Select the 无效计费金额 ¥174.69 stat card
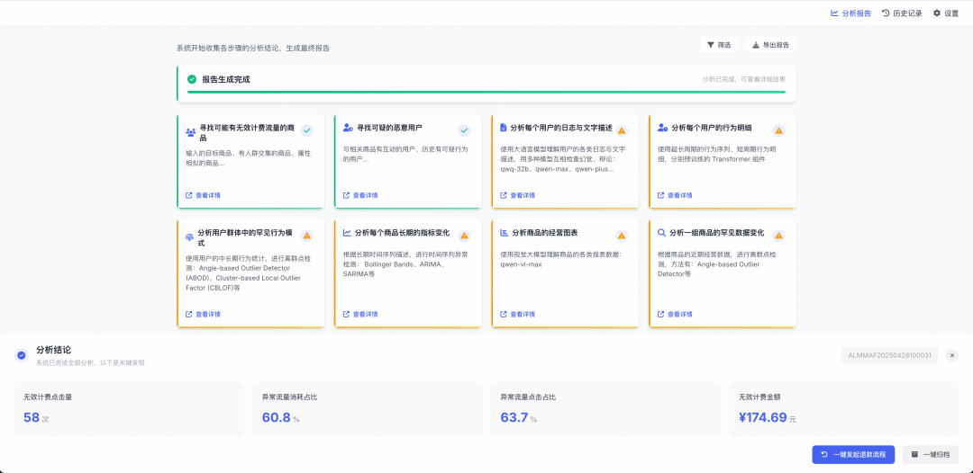This screenshot has height=473, width=973. click(x=845, y=409)
